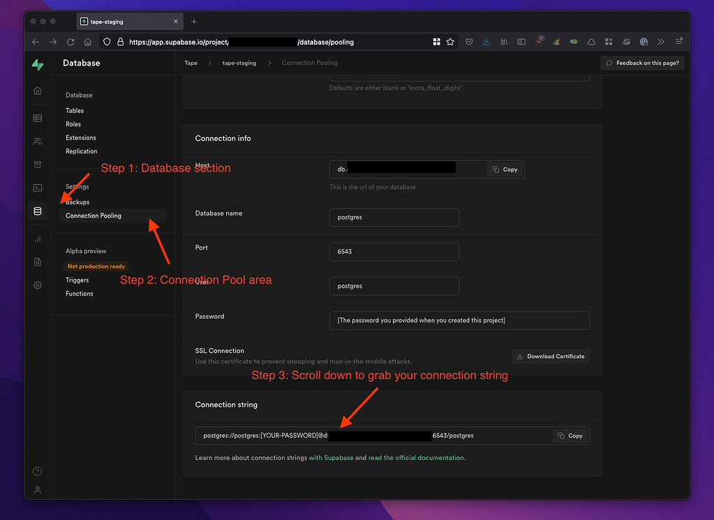
Task: Open the Backups menu item
Action: click(77, 202)
